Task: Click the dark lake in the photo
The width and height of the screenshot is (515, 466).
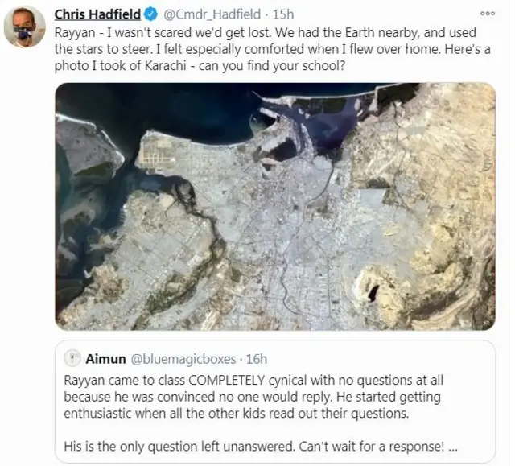Action: click(371, 291)
